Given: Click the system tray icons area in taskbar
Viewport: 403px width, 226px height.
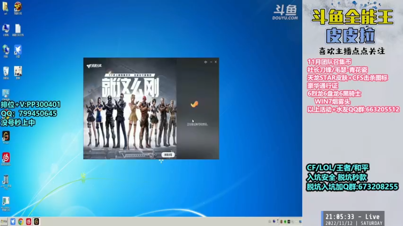Looking at the screenshot, I should coord(285,221).
